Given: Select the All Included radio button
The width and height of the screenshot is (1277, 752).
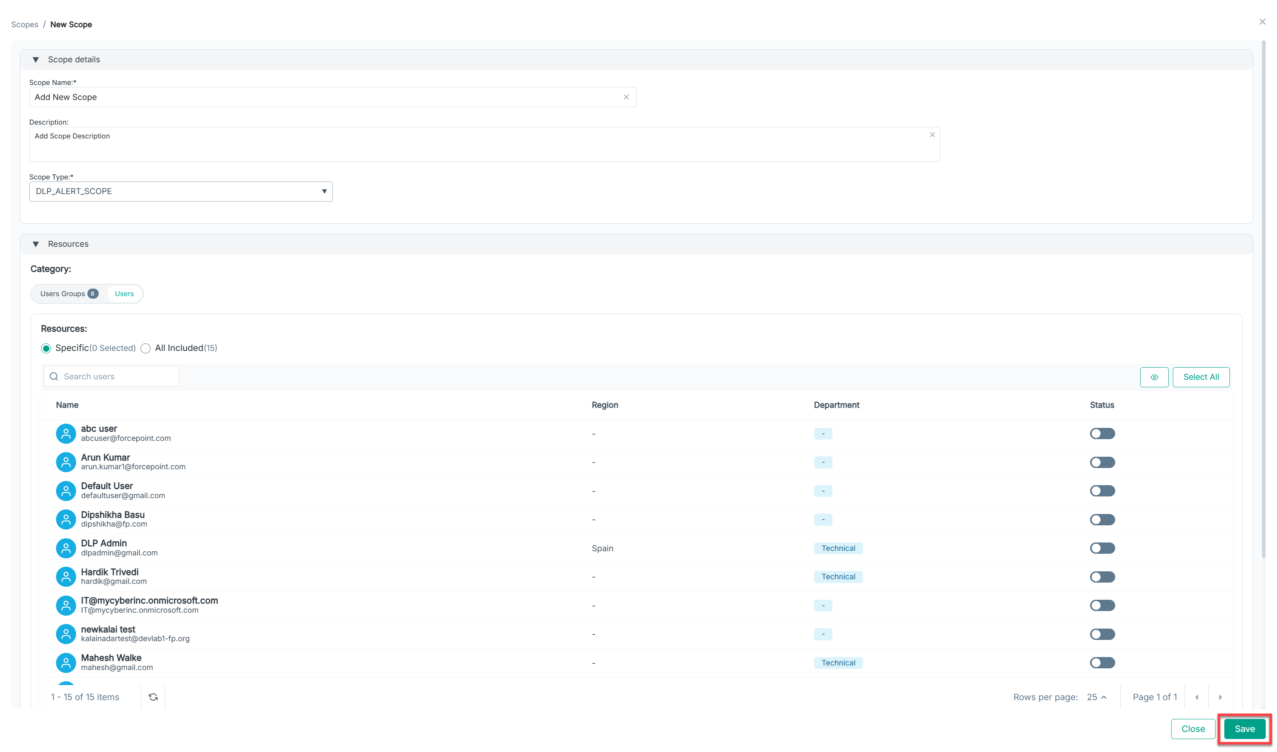Looking at the screenshot, I should point(146,348).
